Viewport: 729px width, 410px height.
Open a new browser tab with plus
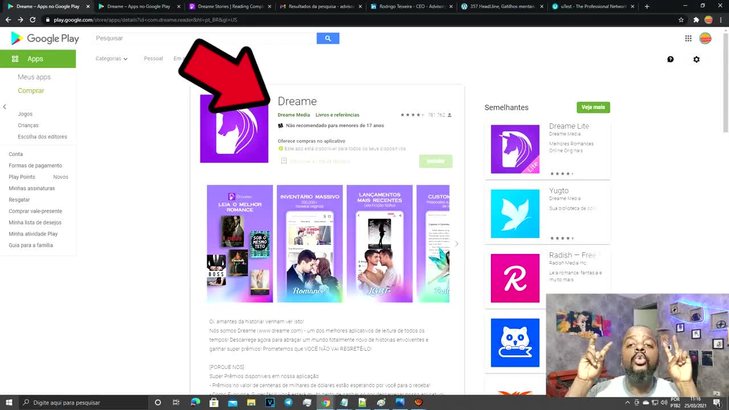[646, 6]
